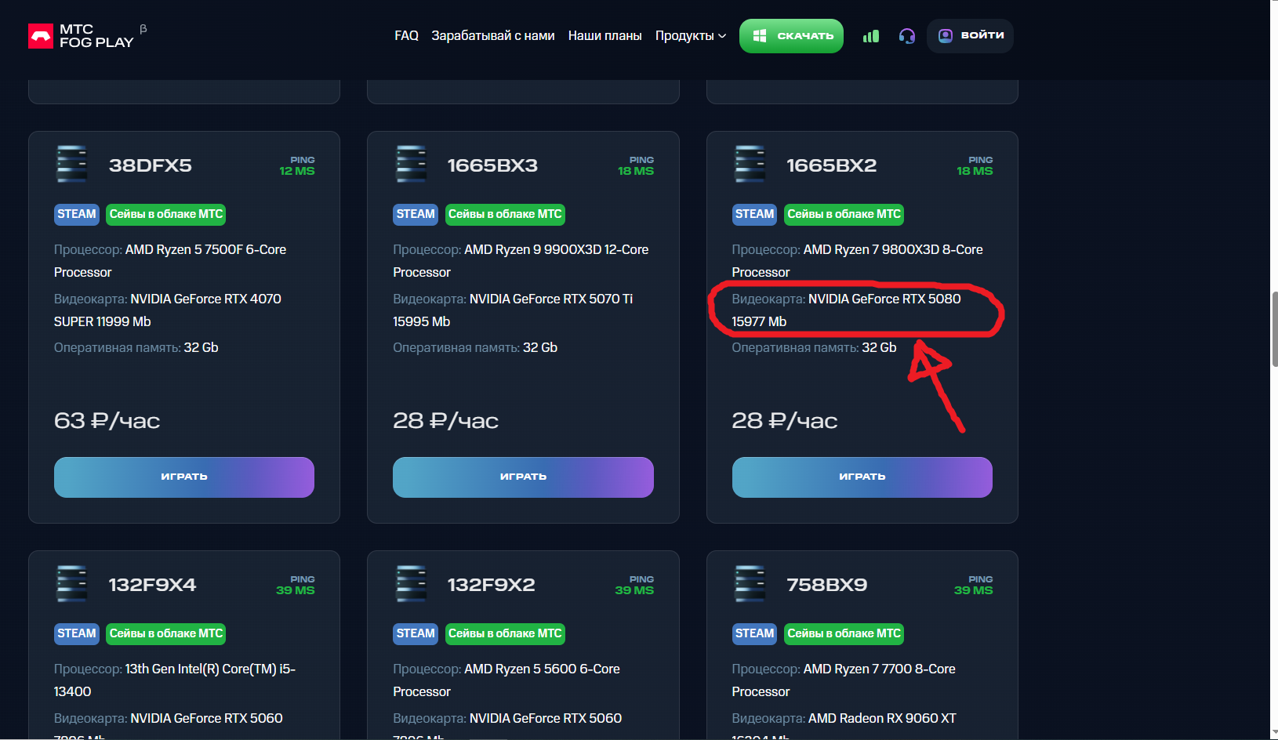Click the 28 ₽/час price on 1665BX3

pyautogui.click(x=445, y=421)
